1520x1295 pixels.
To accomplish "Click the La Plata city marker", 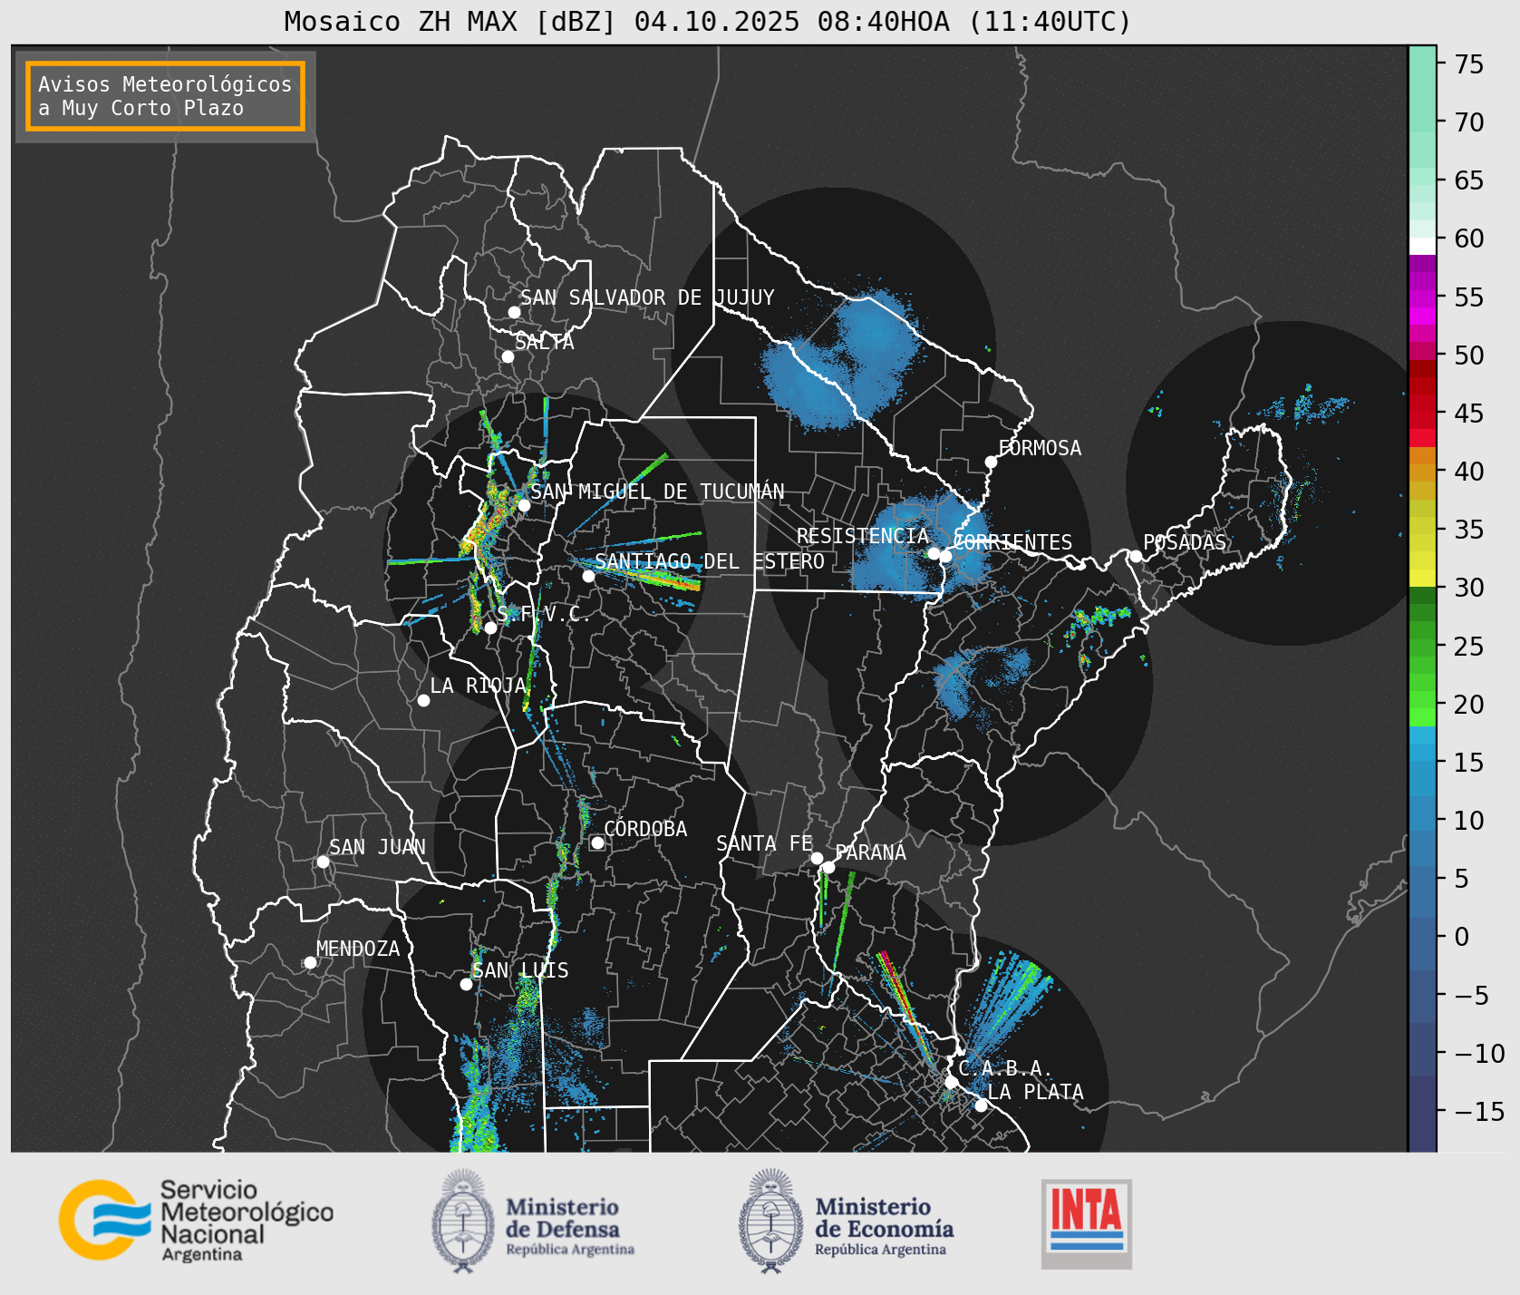I will pyautogui.click(x=981, y=1105).
